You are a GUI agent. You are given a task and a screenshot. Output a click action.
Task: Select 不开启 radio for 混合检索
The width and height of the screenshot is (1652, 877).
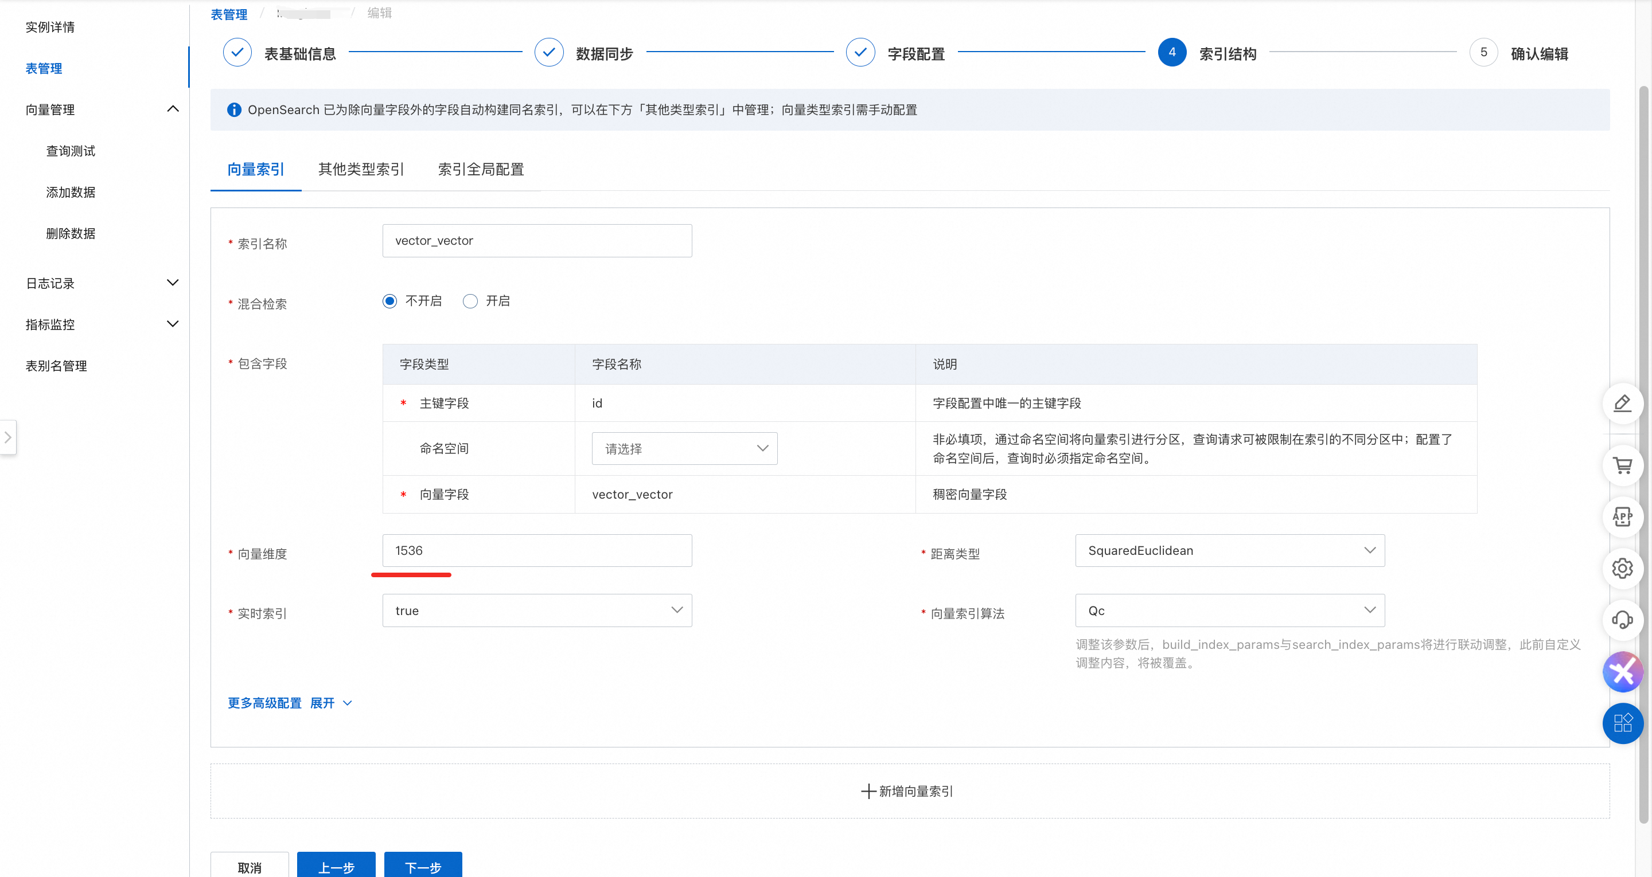389,301
